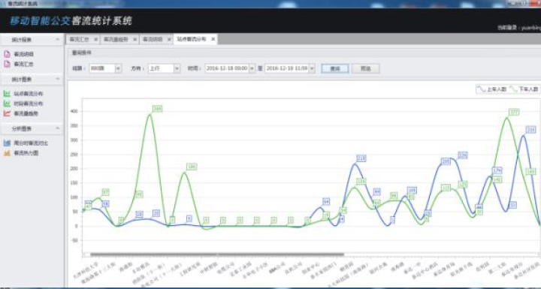Select 站点客流分布 green chart icon
Viewport: 541px width, 289px height.
[7, 94]
